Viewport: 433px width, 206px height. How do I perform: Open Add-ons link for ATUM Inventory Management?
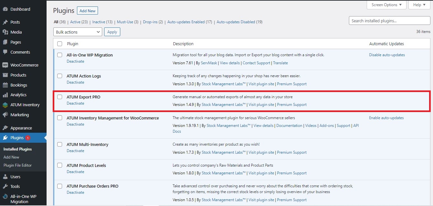(327, 126)
